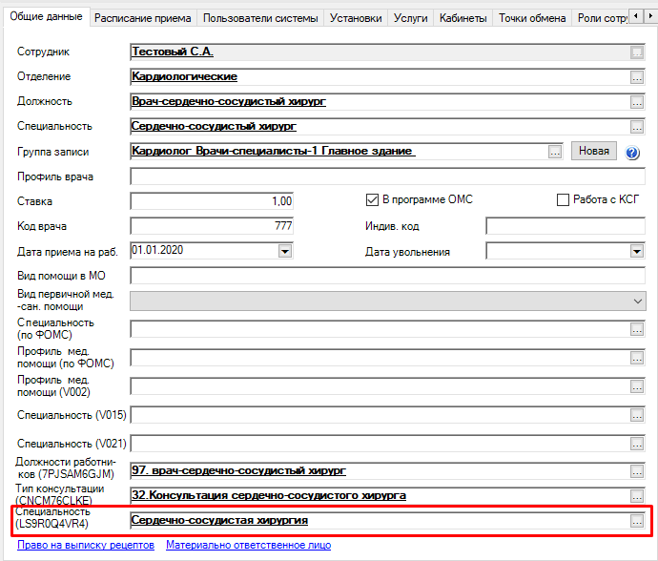The width and height of the screenshot is (658, 561).
Task: Open the browse button for Специальность (V015)
Action: click(637, 415)
